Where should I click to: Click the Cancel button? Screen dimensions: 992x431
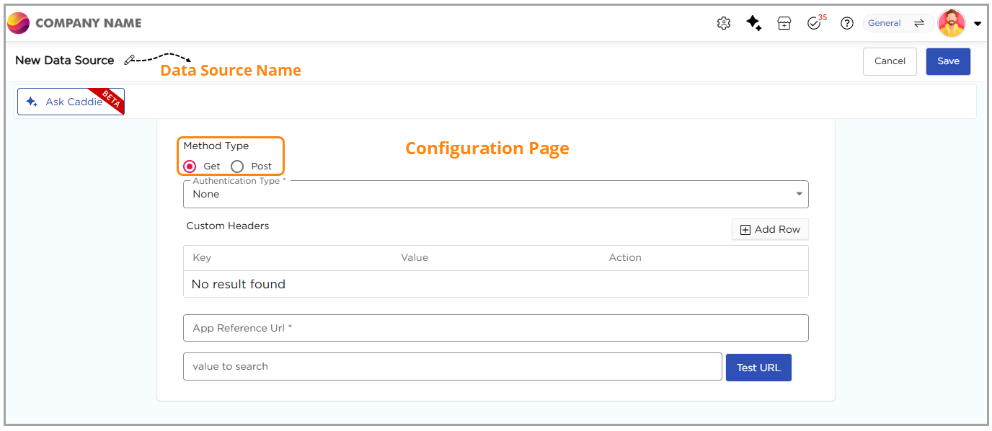coord(890,61)
